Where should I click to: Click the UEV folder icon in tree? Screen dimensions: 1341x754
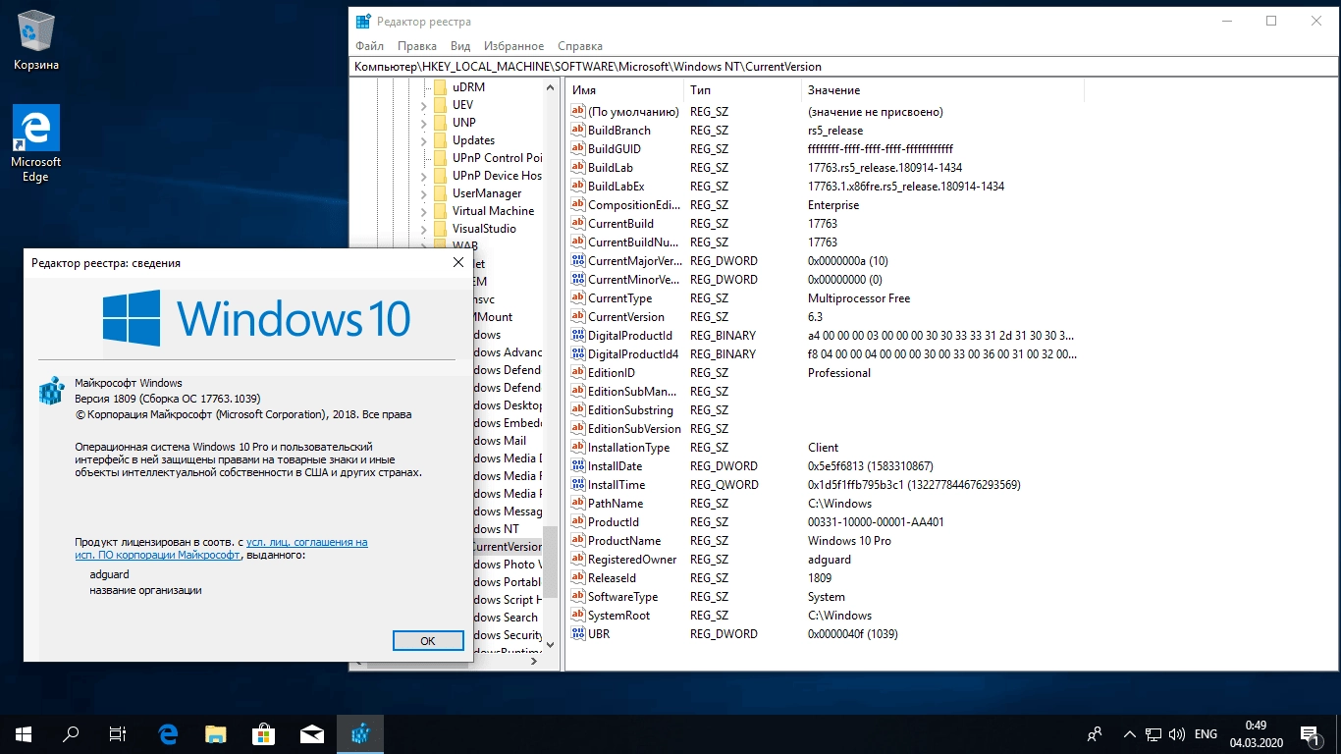pyautogui.click(x=440, y=105)
